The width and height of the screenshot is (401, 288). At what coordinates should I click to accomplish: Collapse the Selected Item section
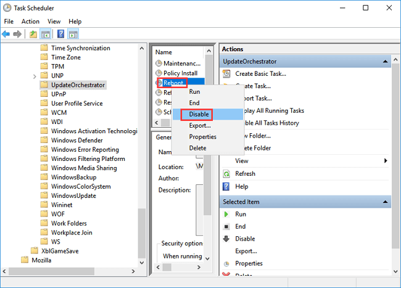click(385, 202)
